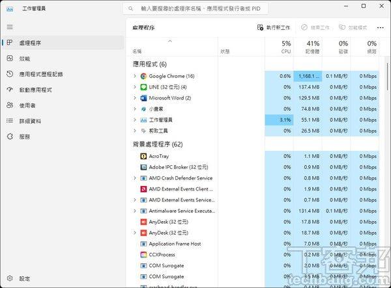Click the Google Chrome process icon

point(143,76)
